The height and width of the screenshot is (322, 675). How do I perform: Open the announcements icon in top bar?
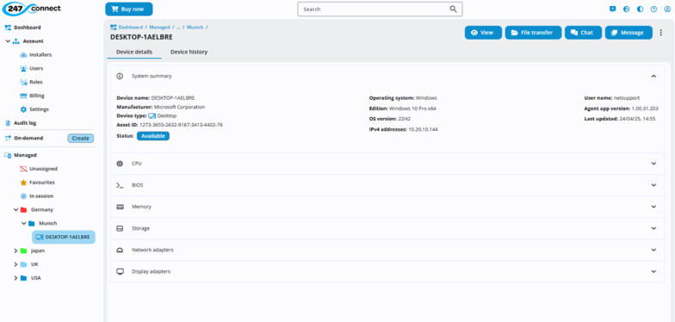coord(613,9)
